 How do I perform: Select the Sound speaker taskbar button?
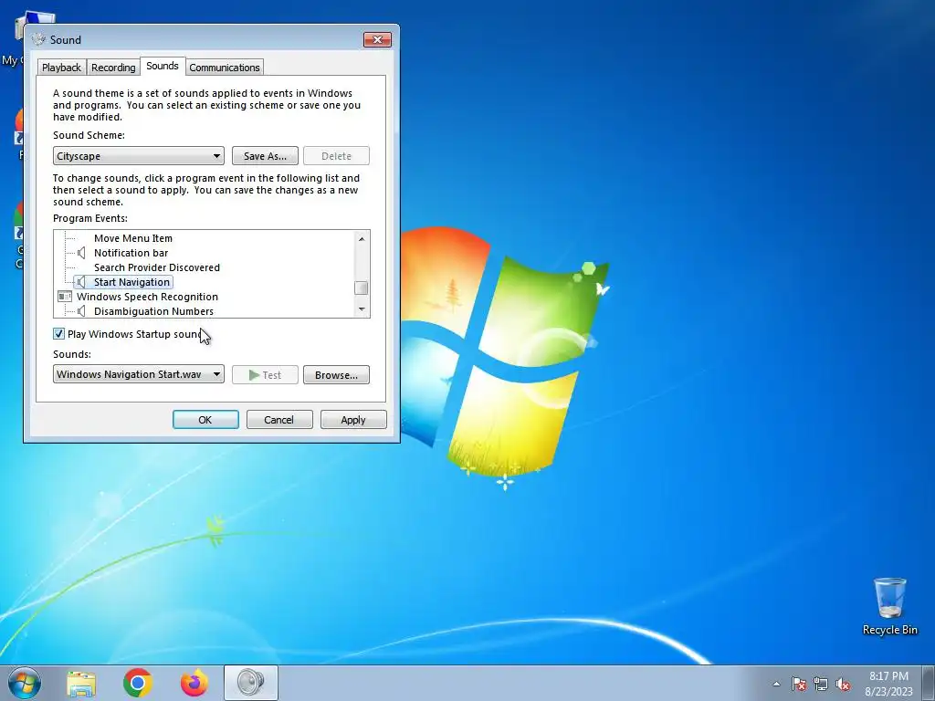click(251, 683)
